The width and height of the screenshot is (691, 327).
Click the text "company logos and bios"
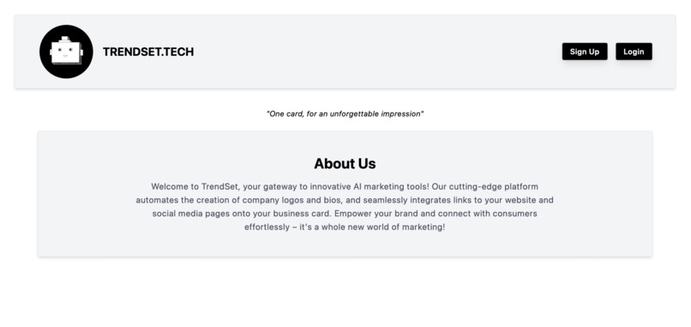291,200
